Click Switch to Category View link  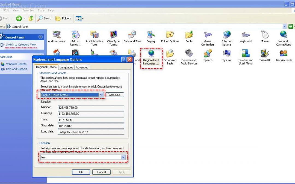click(21, 45)
